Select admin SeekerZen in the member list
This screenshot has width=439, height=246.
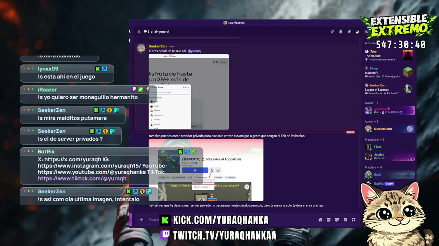pyautogui.click(x=389, y=129)
